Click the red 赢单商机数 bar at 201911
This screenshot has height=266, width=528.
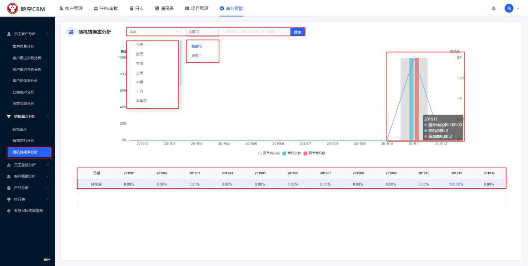[x=417, y=99]
